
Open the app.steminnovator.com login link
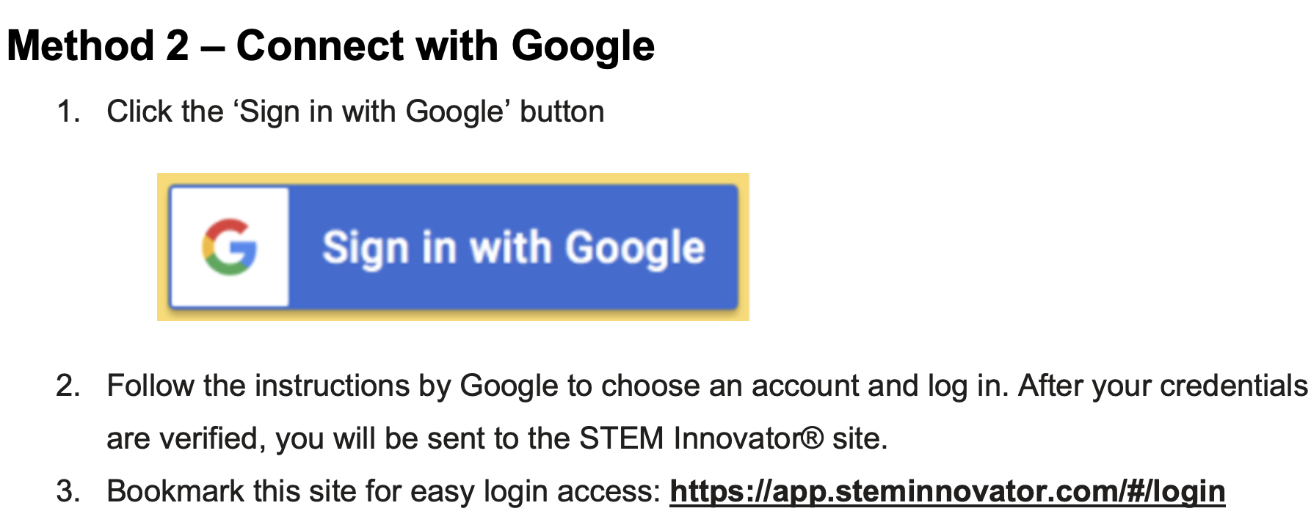pos(947,491)
